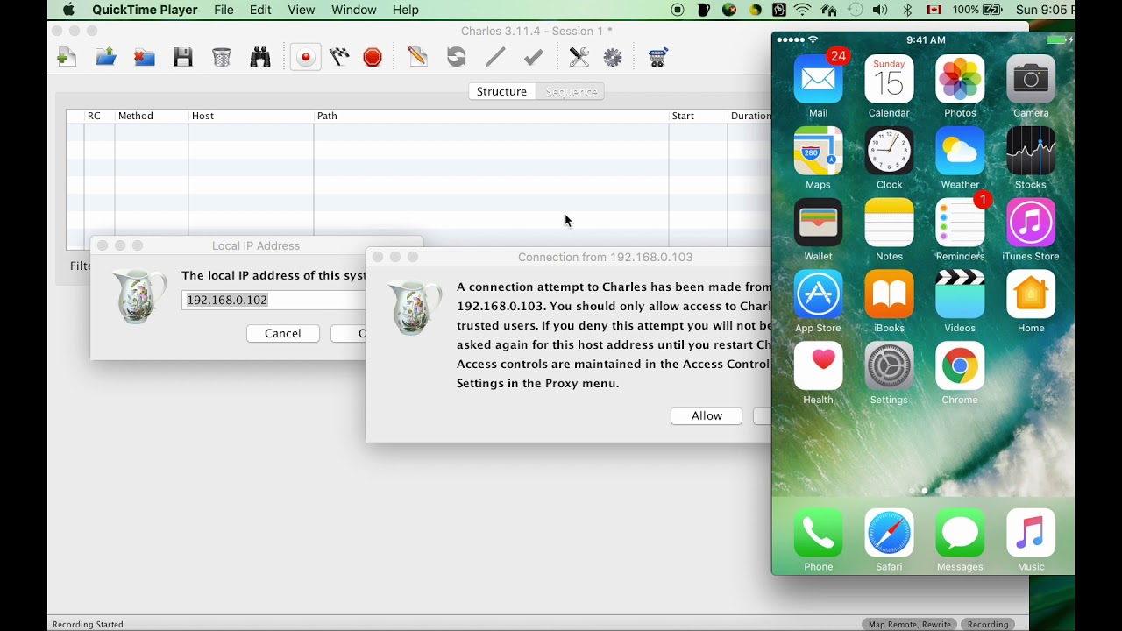The image size is (1122, 631).
Task: Open the QuickTime Player menu
Action: tap(145, 10)
